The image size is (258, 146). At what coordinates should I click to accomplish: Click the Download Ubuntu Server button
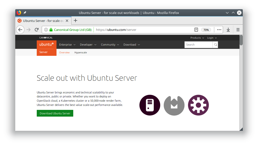(55, 113)
